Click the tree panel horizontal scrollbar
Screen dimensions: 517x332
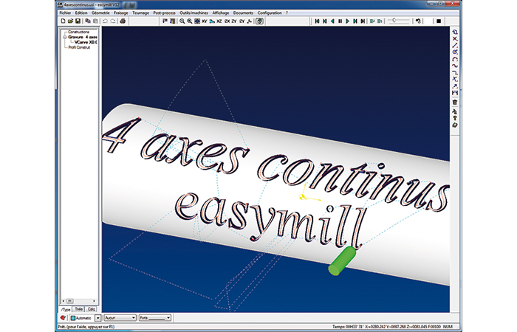pyautogui.click(x=79, y=301)
